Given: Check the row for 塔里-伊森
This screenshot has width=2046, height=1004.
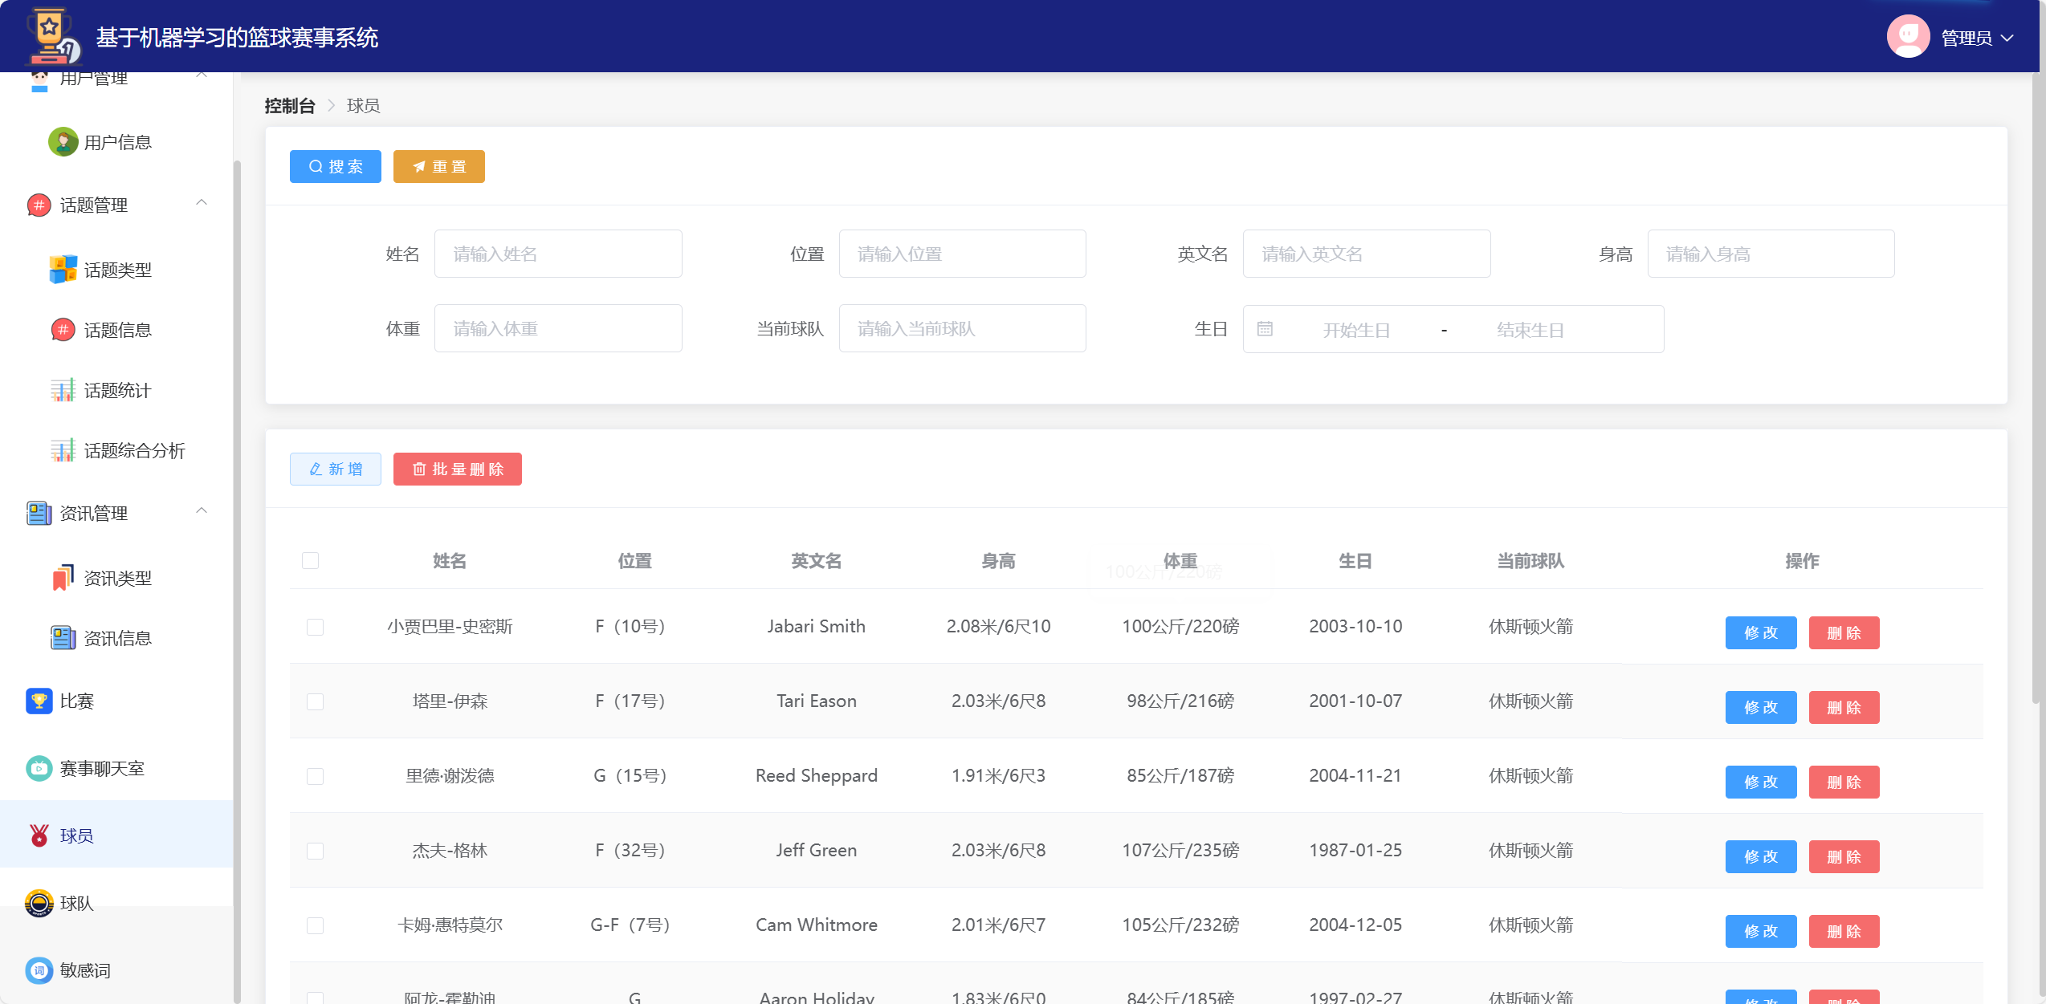Looking at the screenshot, I should tap(315, 701).
